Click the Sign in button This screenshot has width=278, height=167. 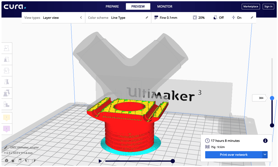(x=268, y=7)
